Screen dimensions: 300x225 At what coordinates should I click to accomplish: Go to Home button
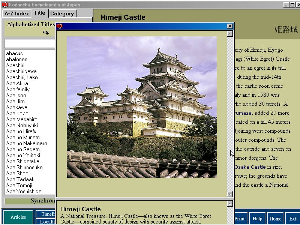[275, 219]
